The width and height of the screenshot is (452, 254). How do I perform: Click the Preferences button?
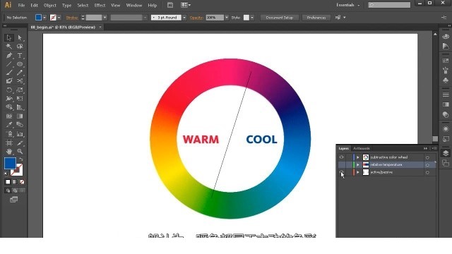pos(316,18)
